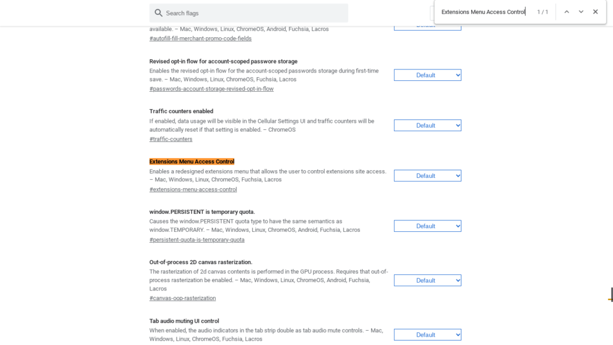Open Extensions Menu Access Control dropdown
The width and height of the screenshot is (613, 345).
pyautogui.click(x=427, y=176)
